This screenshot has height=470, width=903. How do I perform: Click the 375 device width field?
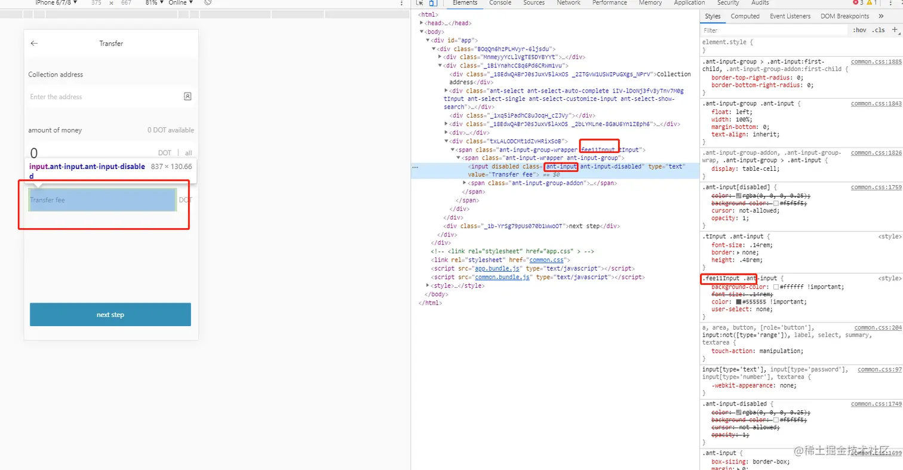coord(97,2)
